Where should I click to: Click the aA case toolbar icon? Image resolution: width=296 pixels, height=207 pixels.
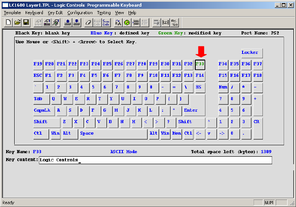[118, 22]
